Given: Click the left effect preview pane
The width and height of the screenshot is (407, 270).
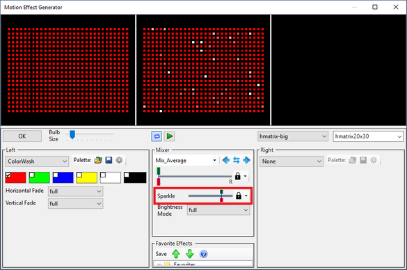Looking at the screenshot, I should [68, 70].
